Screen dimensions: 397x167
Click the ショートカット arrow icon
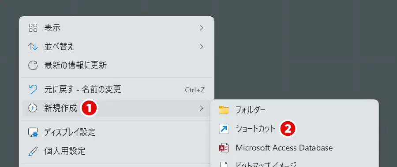click(x=224, y=129)
